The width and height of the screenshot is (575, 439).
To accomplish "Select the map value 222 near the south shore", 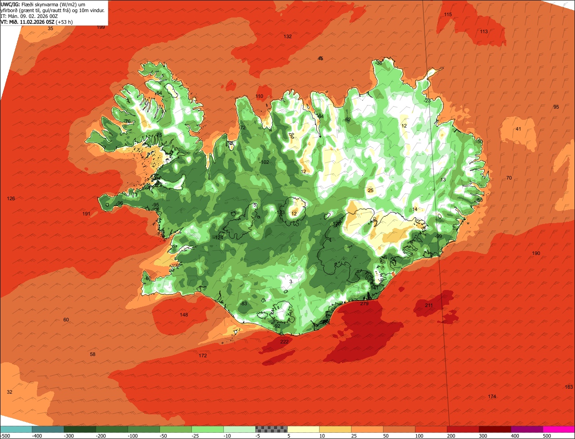I will pyautogui.click(x=284, y=342).
